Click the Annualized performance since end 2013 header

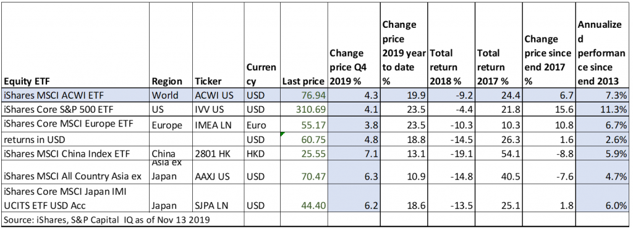click(x=602, y=45)
